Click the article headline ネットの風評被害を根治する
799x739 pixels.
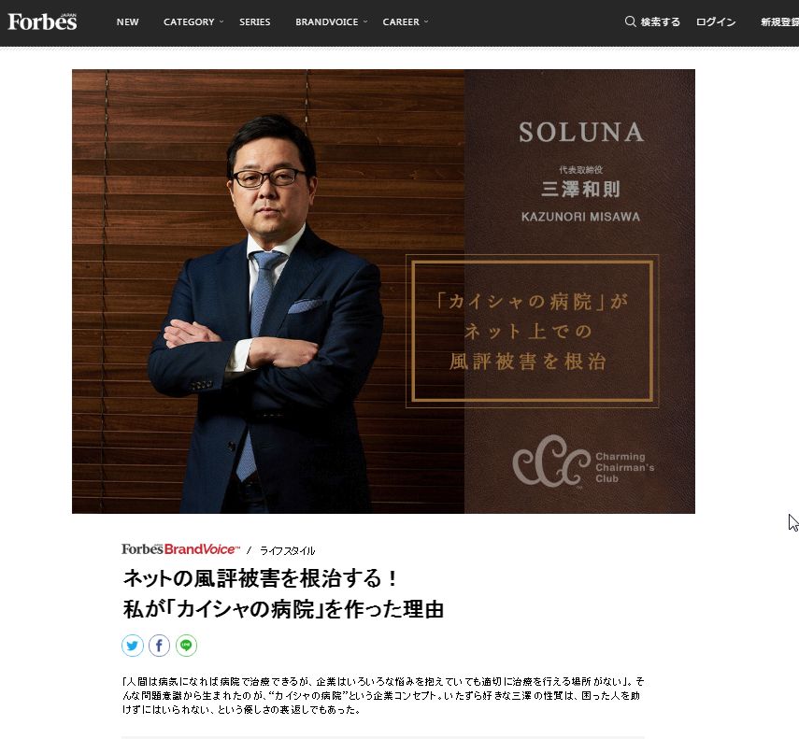point(260,578)
